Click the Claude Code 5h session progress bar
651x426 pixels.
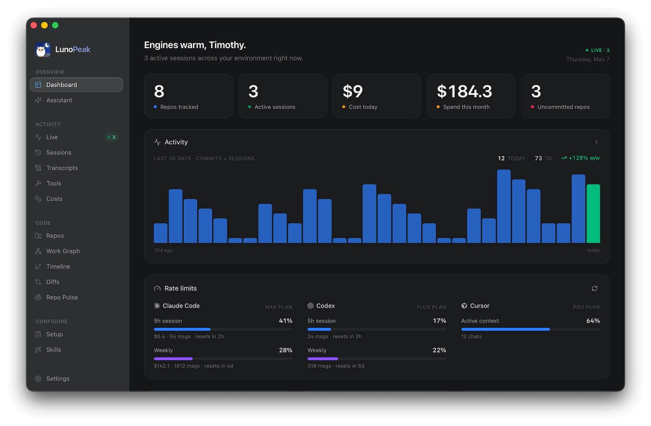(223, 329)
